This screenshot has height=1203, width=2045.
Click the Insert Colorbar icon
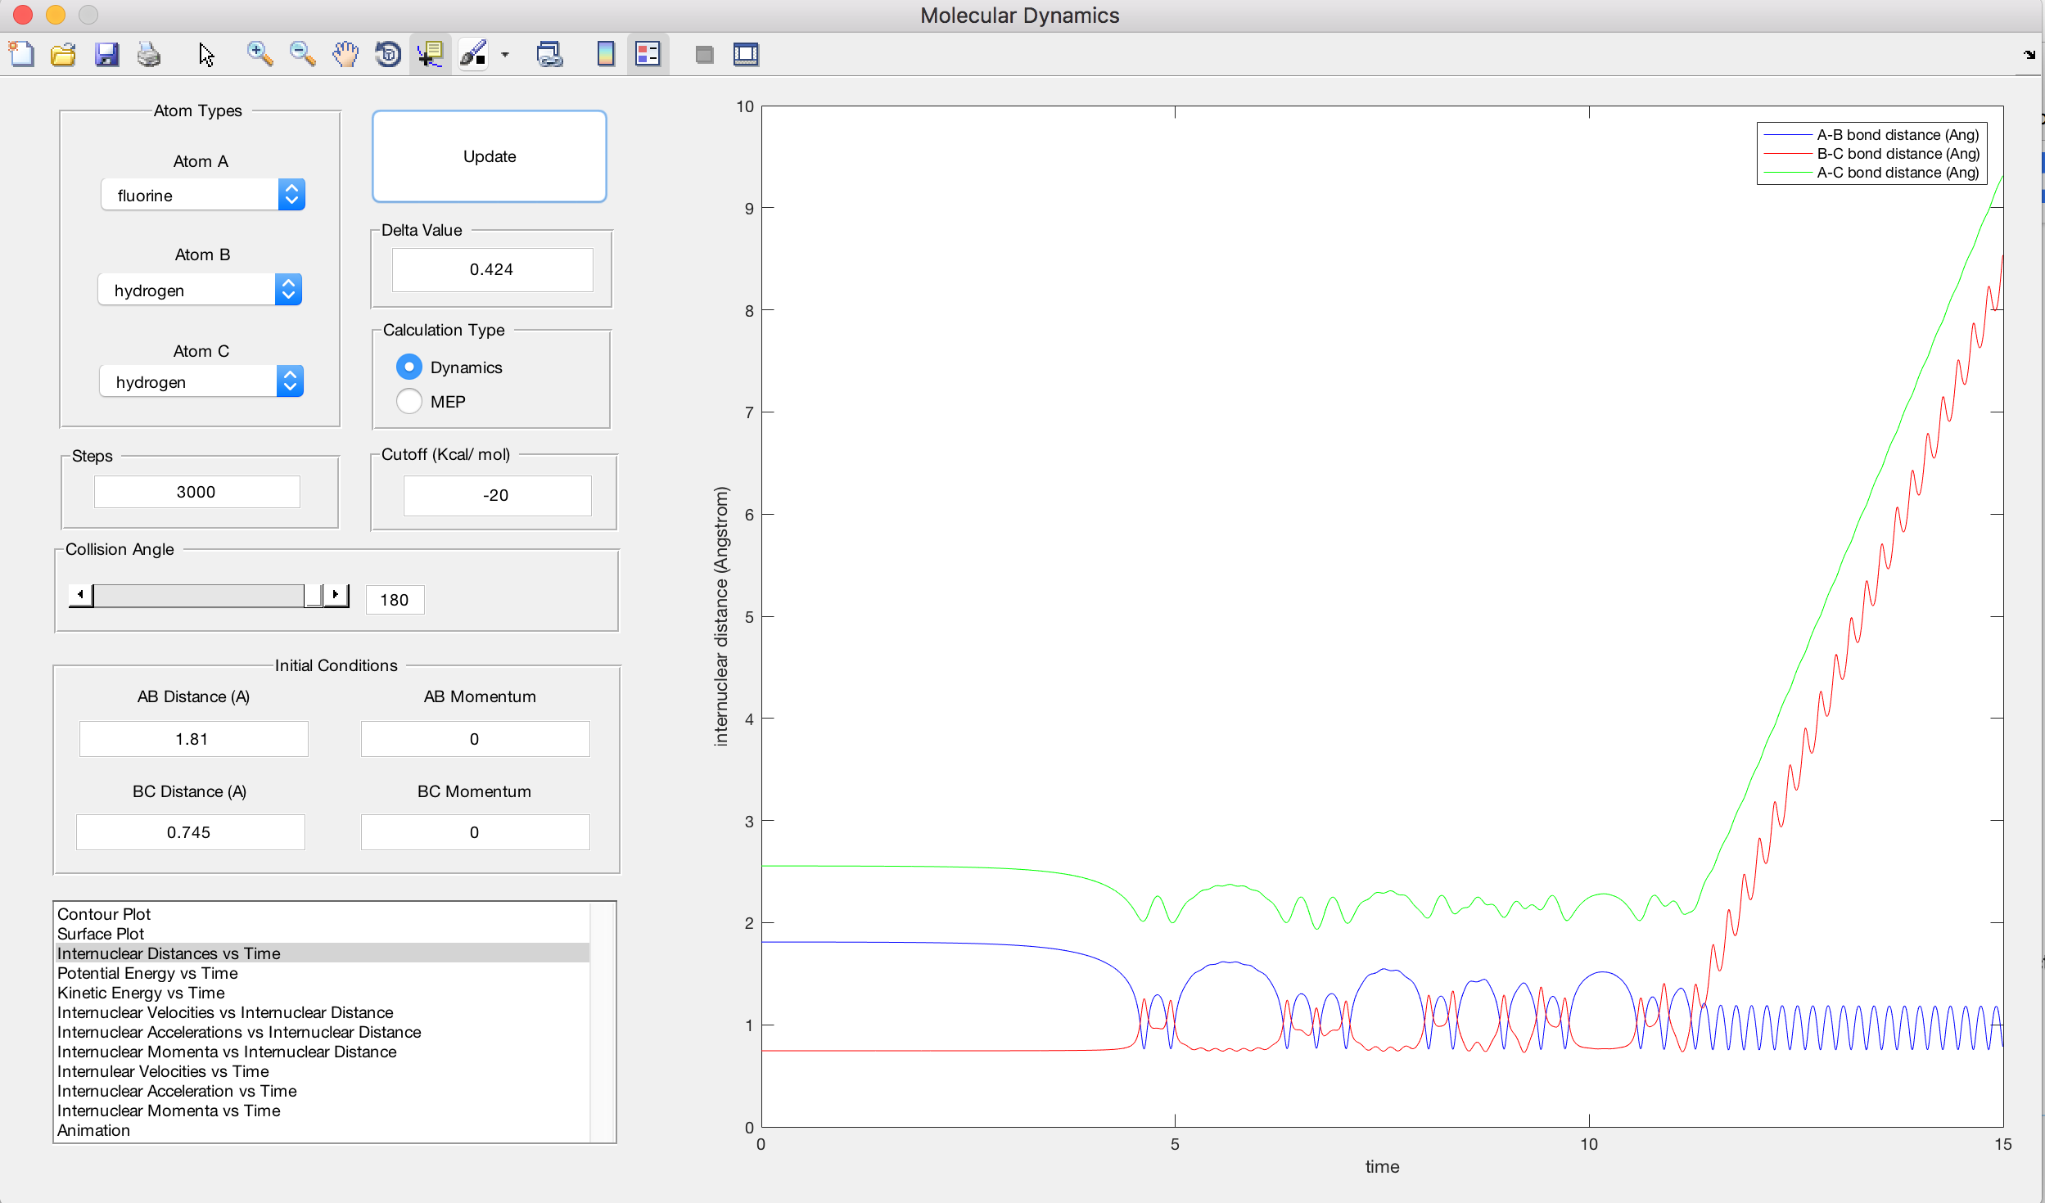[x=606, y=55]
